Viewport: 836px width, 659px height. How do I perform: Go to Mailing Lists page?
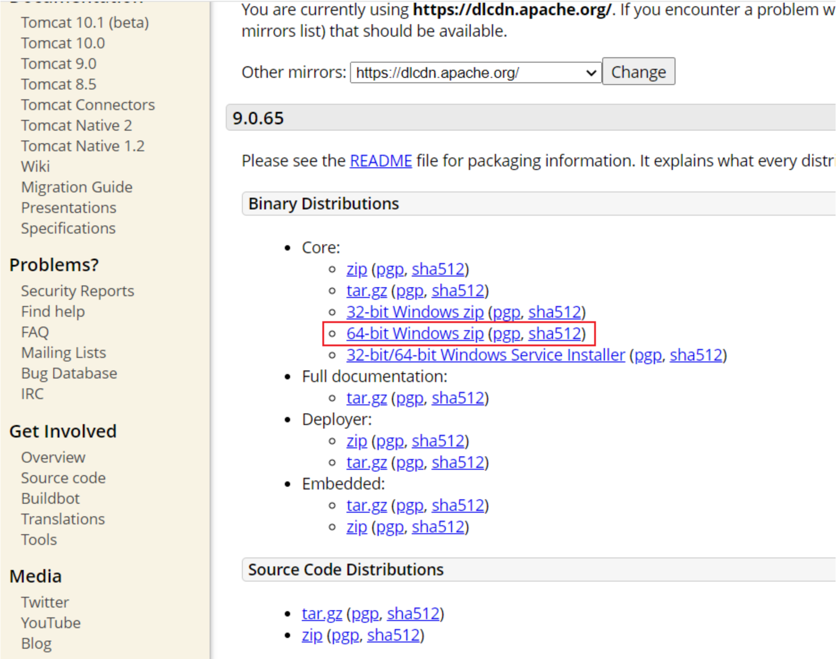click(63, 353)
